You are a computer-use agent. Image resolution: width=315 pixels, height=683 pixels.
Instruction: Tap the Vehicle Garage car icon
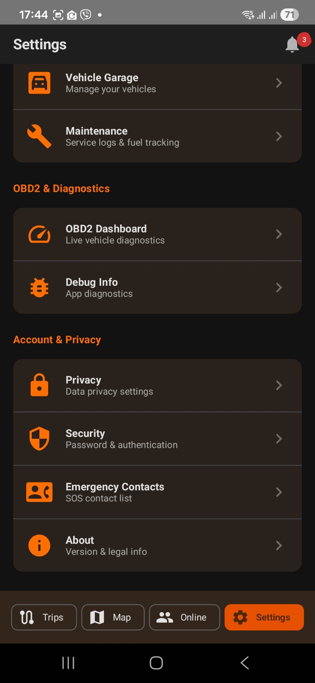click(x=39, y=83)
